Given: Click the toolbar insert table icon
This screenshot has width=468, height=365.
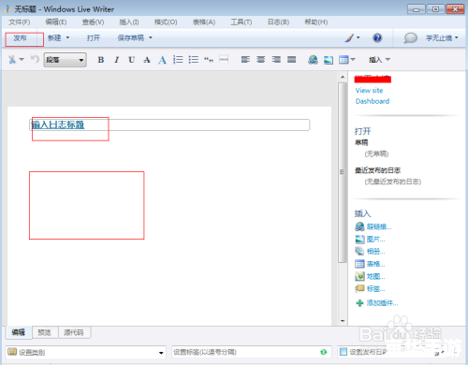Looking at the screenshot, I should tap(344, 60).
